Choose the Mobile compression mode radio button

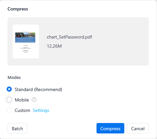[x=9, y=100]
